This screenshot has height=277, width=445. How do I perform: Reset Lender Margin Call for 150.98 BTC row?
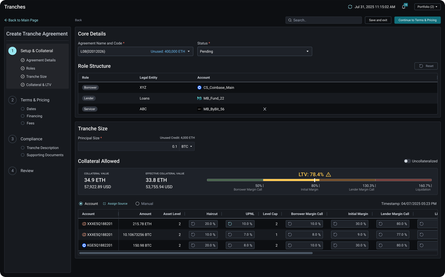click(380, 246)
